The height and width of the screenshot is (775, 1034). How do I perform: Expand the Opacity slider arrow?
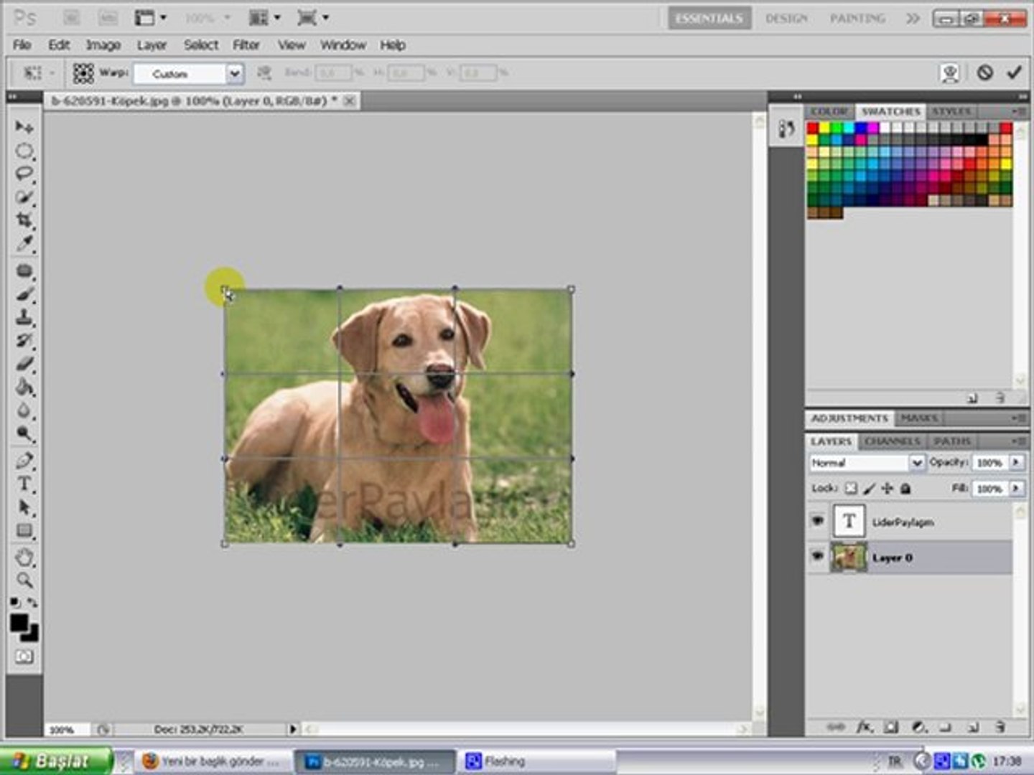pyautogui.click(x=1016, y=463)
